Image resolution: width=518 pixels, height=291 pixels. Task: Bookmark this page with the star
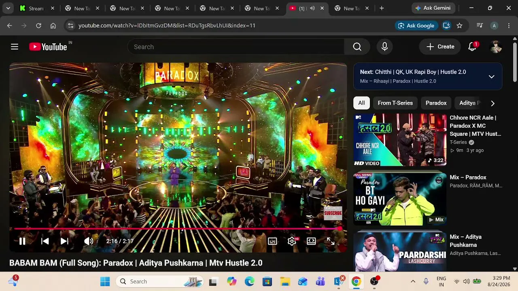459,25
